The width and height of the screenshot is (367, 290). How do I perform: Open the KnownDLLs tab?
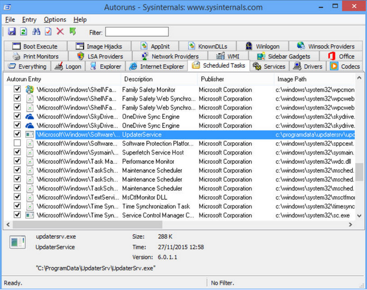coord(208,46)
